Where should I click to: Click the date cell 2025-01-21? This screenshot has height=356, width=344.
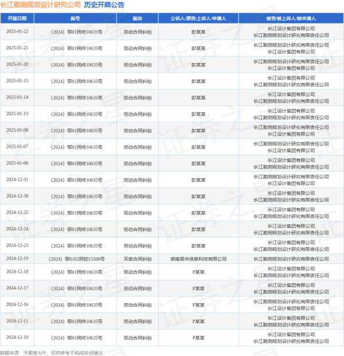click(x=17, y=48)
